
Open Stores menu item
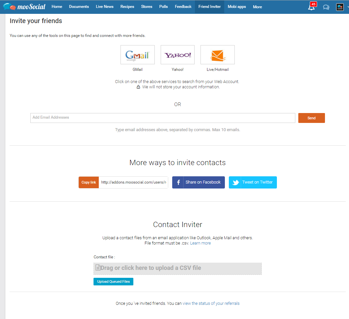(x=147, y=7)
